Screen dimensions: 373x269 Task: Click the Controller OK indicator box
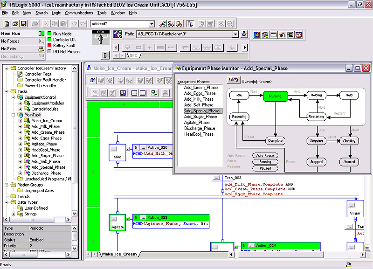pyautogui.click(x=50, y=39)
